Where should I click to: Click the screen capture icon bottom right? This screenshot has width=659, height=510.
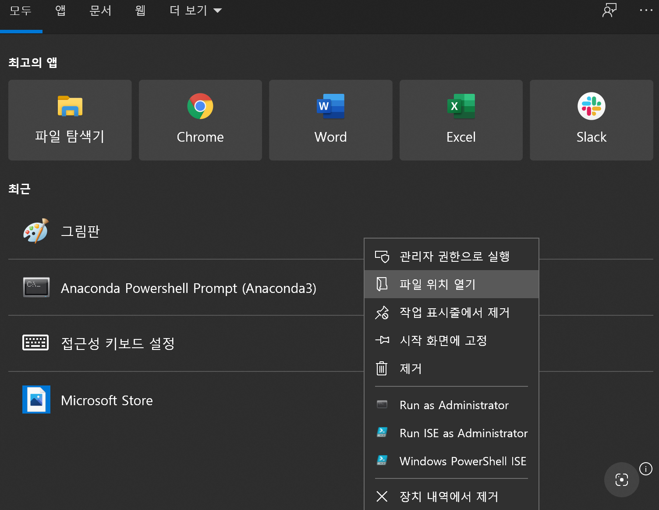point(621,480)
